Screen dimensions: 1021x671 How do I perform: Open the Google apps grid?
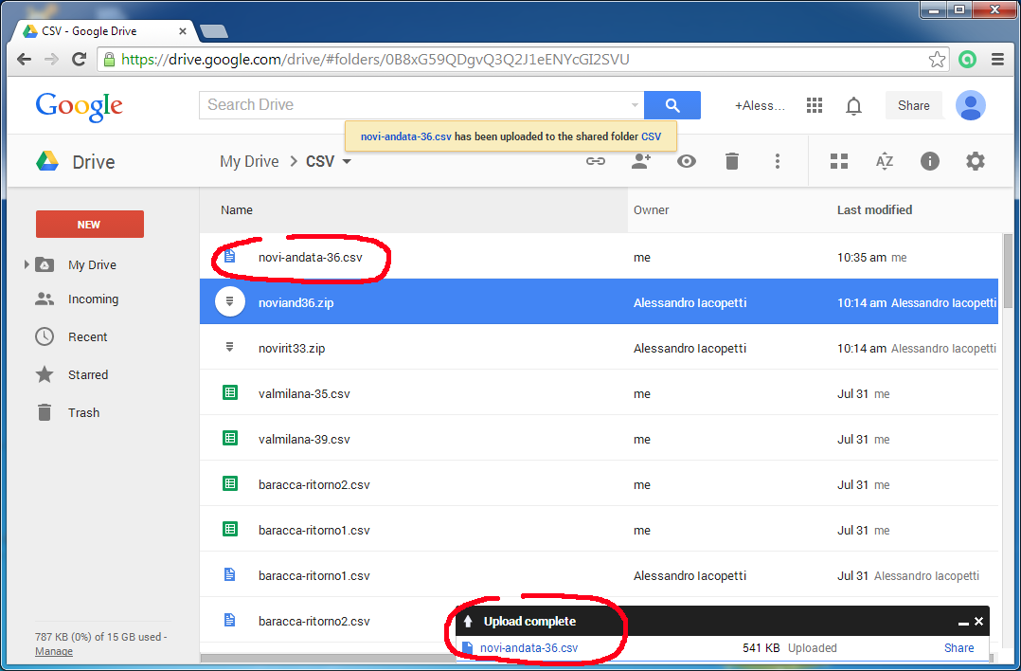pyautogui.click(x=815, y=105)
